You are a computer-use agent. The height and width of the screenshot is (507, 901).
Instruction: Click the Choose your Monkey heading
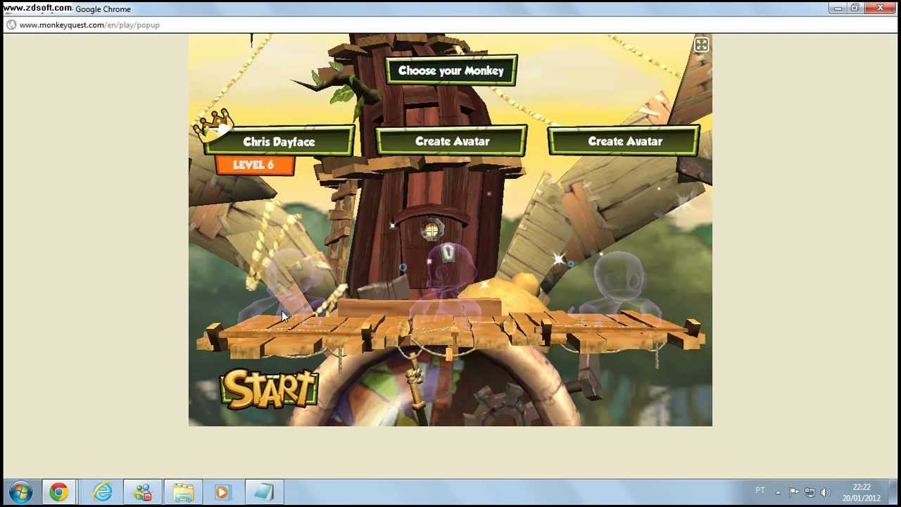[451, 70]
